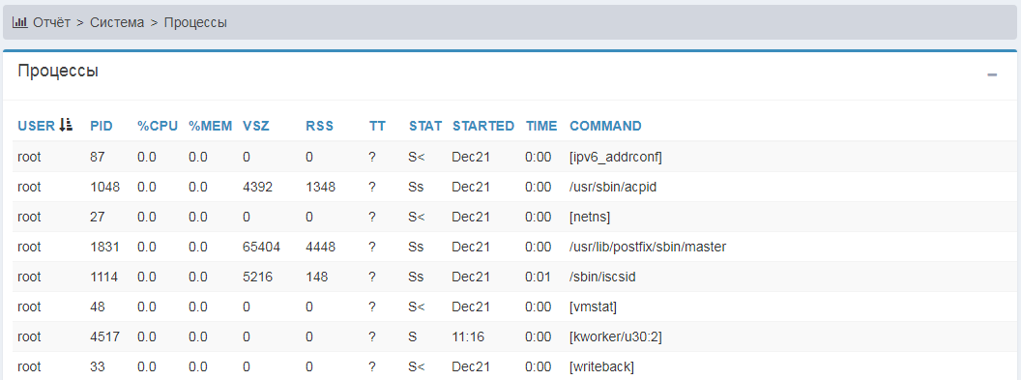Click the [kworker/u30:2] command cell

point(616,336)
